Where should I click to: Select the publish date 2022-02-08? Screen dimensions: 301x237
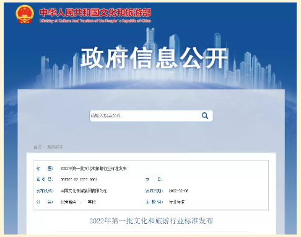click(178, 190)
